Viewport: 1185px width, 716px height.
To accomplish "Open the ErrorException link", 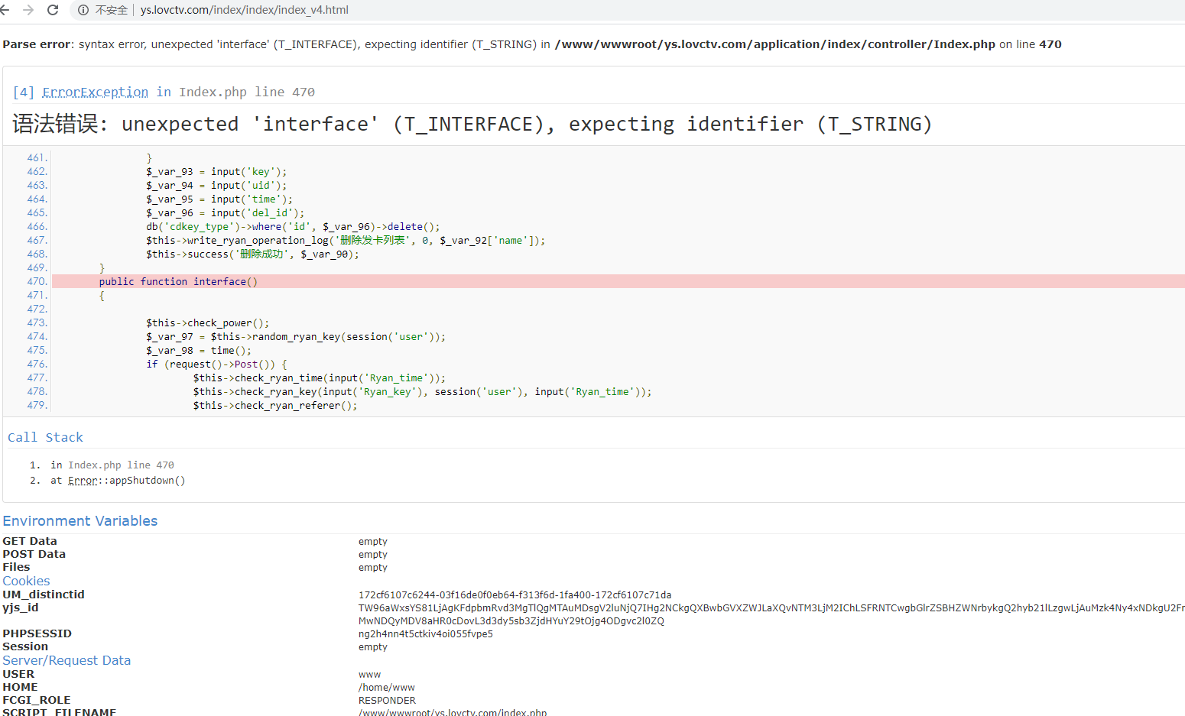I will [x=95, y=92].
